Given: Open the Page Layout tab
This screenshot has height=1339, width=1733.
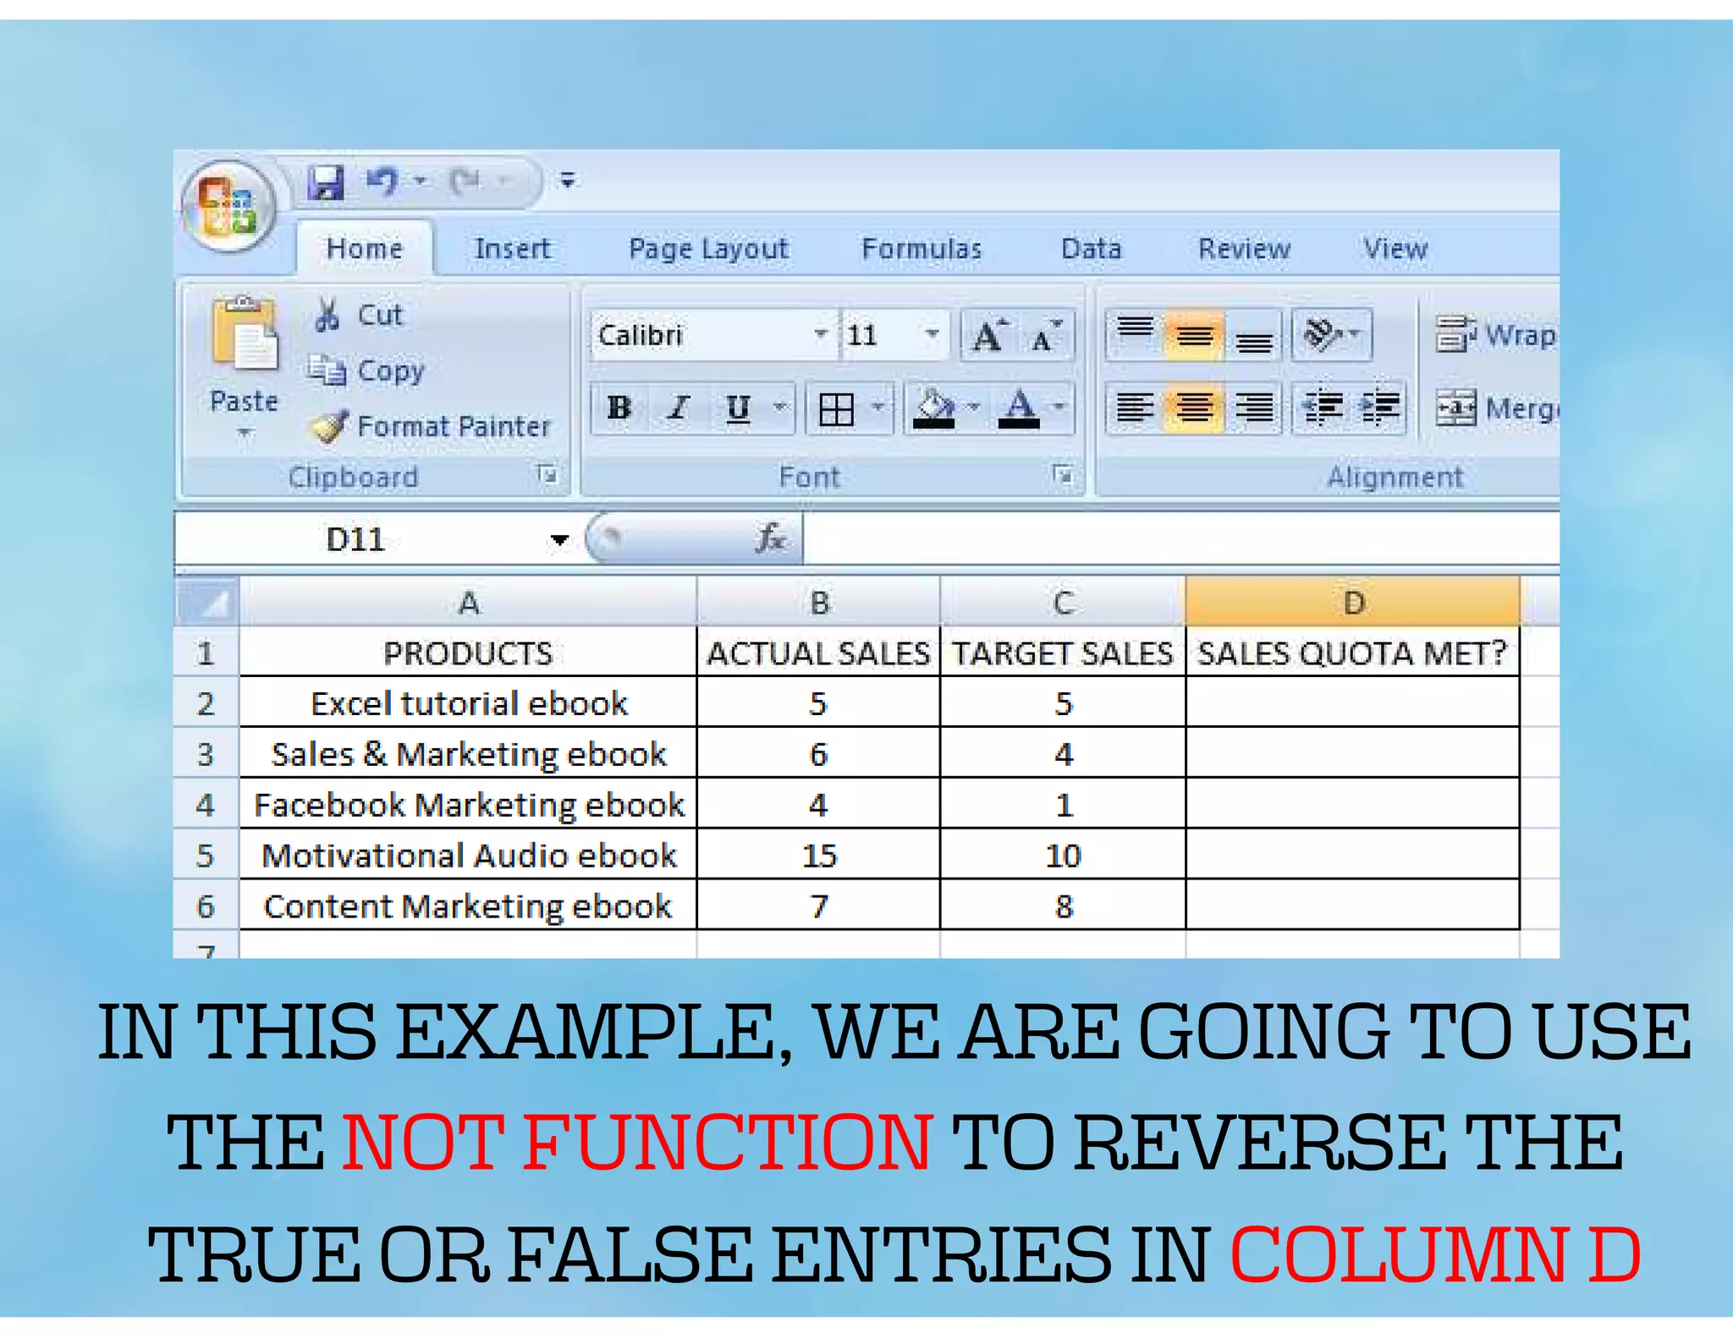Looking at the screenshot, I should coord(708,249).
